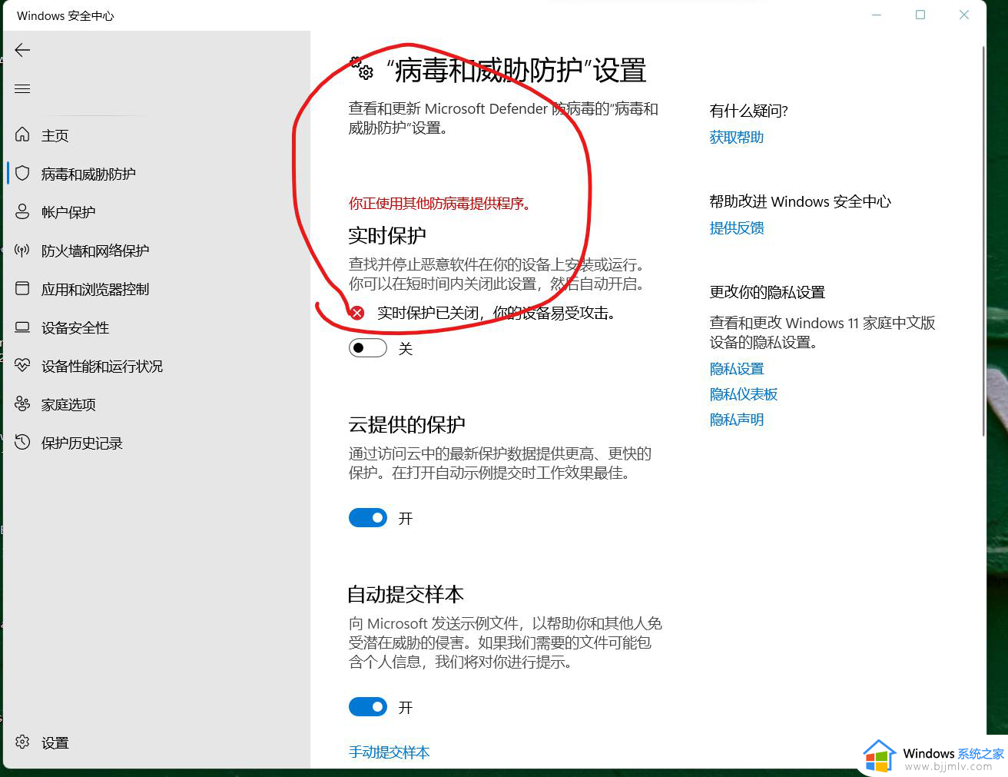Click the 获取帮助 link
1008x777 pixels.
coord(737,137)
